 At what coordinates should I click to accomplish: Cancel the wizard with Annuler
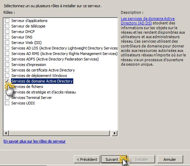pos(170,159)
